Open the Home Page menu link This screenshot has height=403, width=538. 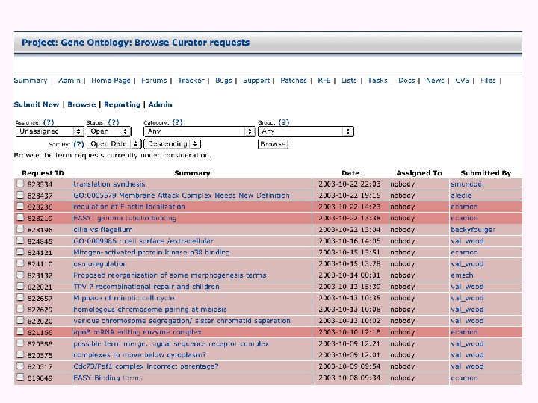[111, 80]
